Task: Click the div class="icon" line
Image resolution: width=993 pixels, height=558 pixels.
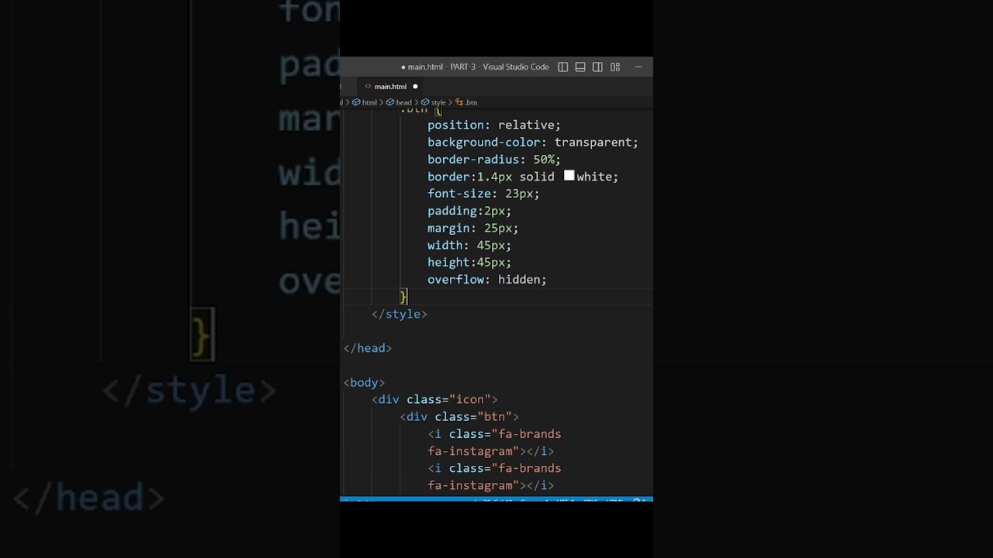Action: click(434, 400)
